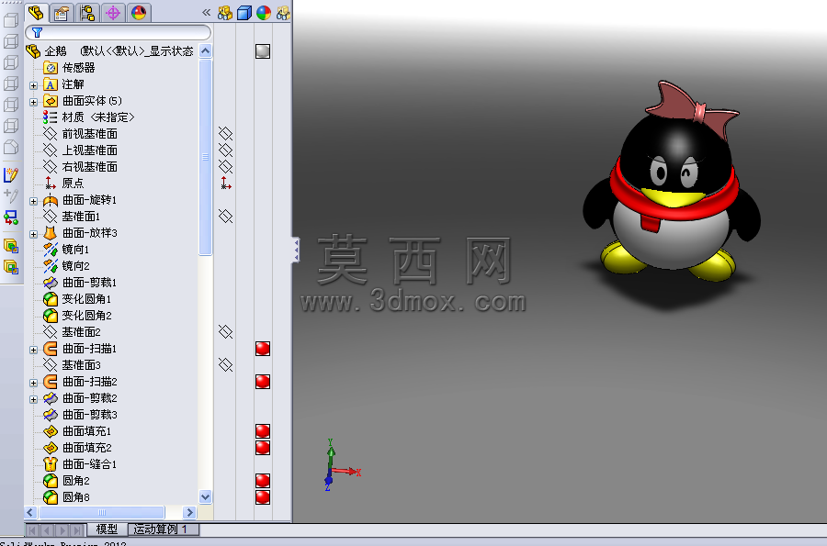Click the gray appearance swatch for 企鹅

(x=263, y=51)
